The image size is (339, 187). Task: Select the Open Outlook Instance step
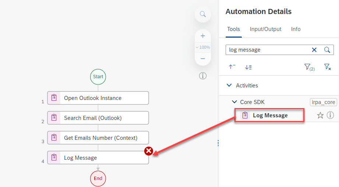98,98
